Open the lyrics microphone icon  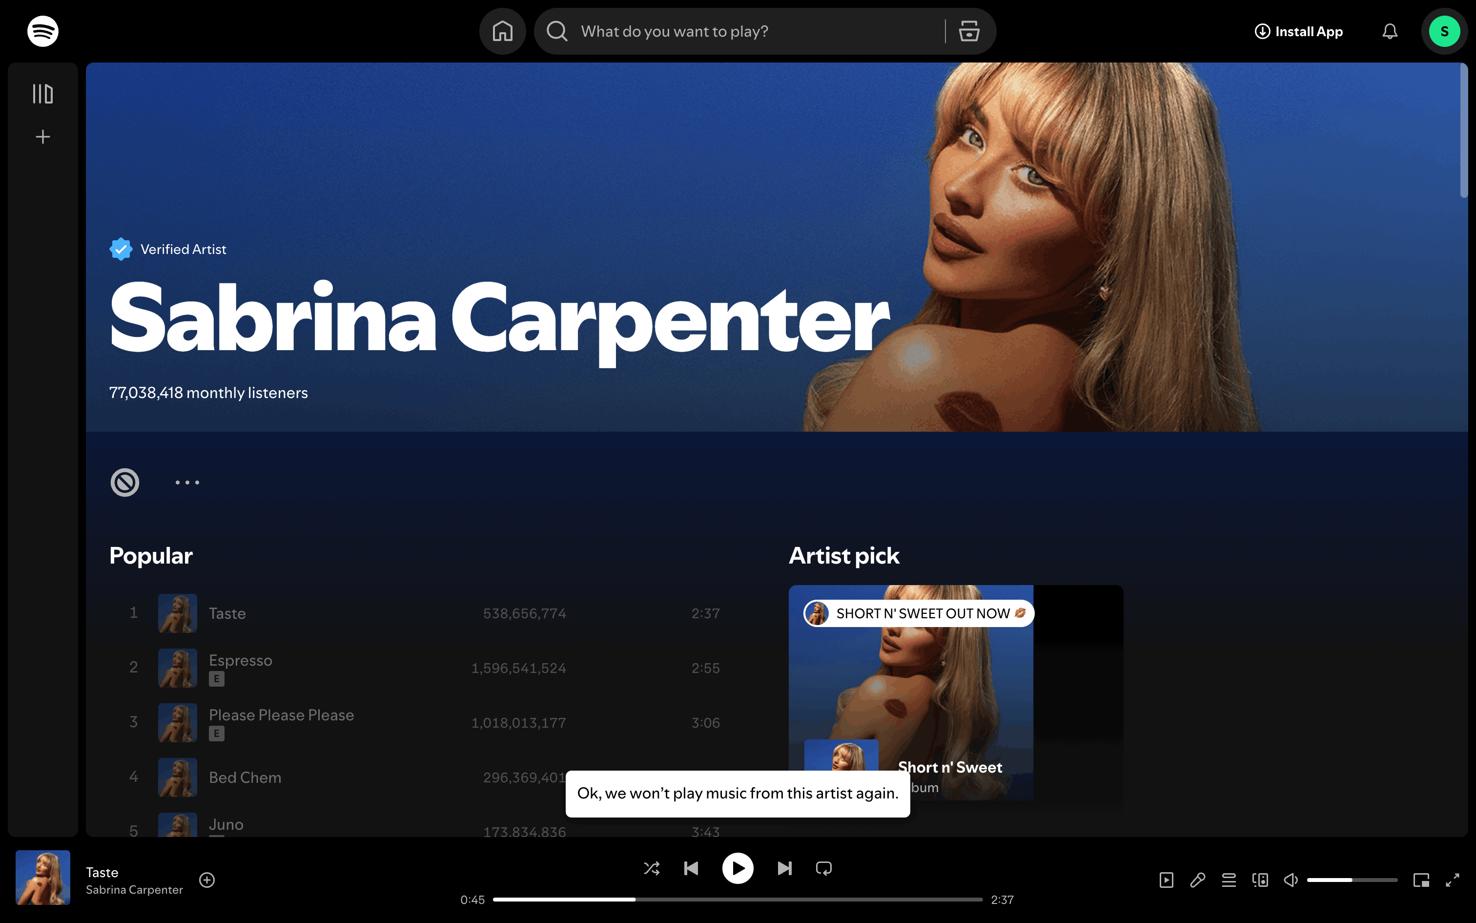coord(1197,880)
